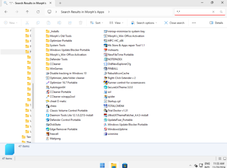
Task: Open Microsoft Store from taskbar
Action: 125,165
